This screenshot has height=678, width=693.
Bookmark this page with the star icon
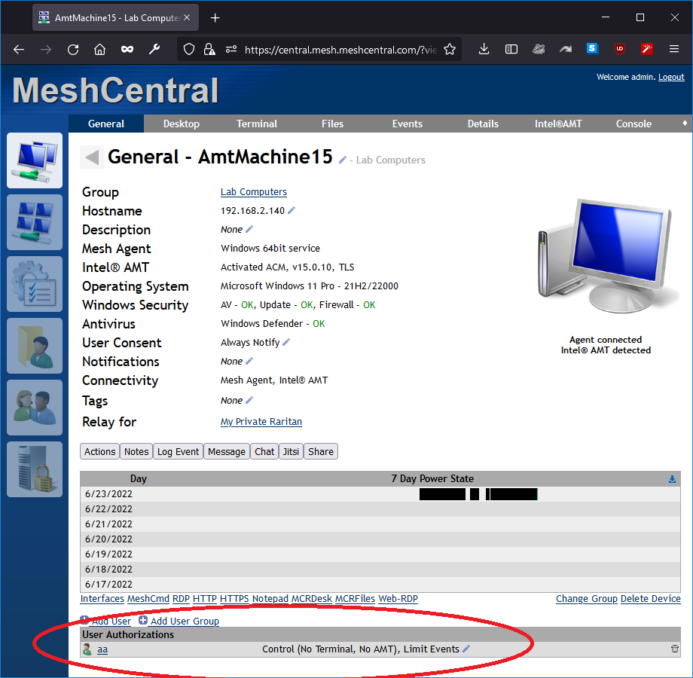448,49
